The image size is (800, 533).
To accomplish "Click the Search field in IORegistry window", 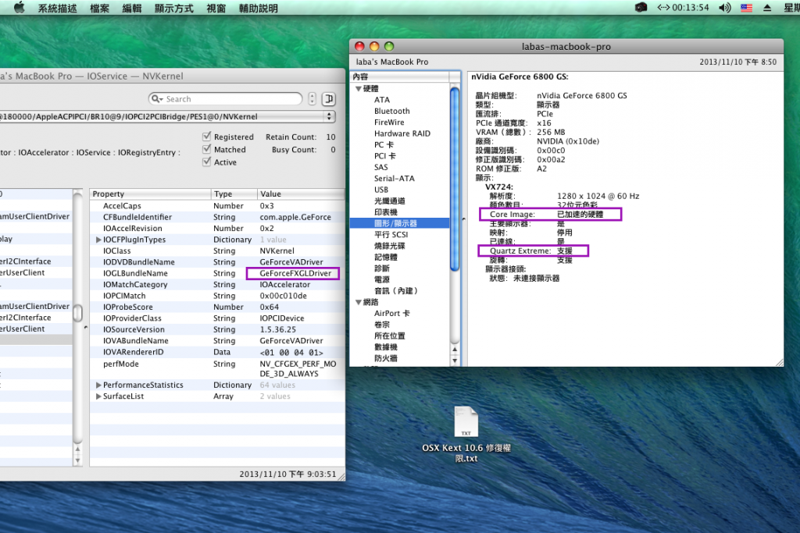I will [x=226, y=99].
